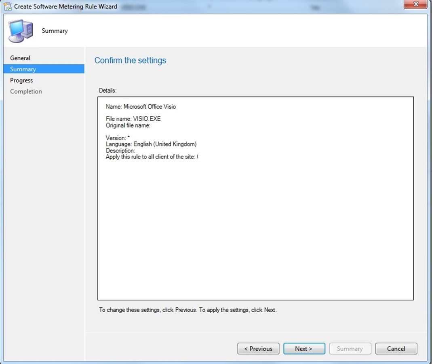Click the 'Version: *' line
This screenshot has height=364, width=432.
[118, 138]
